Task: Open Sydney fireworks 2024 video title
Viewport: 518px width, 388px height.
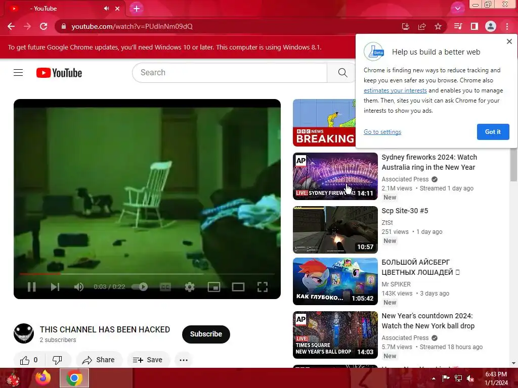Action: 429,162
